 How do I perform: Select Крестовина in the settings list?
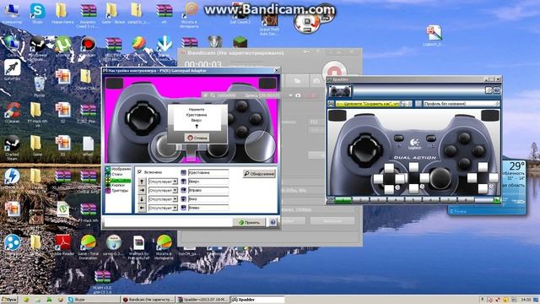click(x=118, y=180)
